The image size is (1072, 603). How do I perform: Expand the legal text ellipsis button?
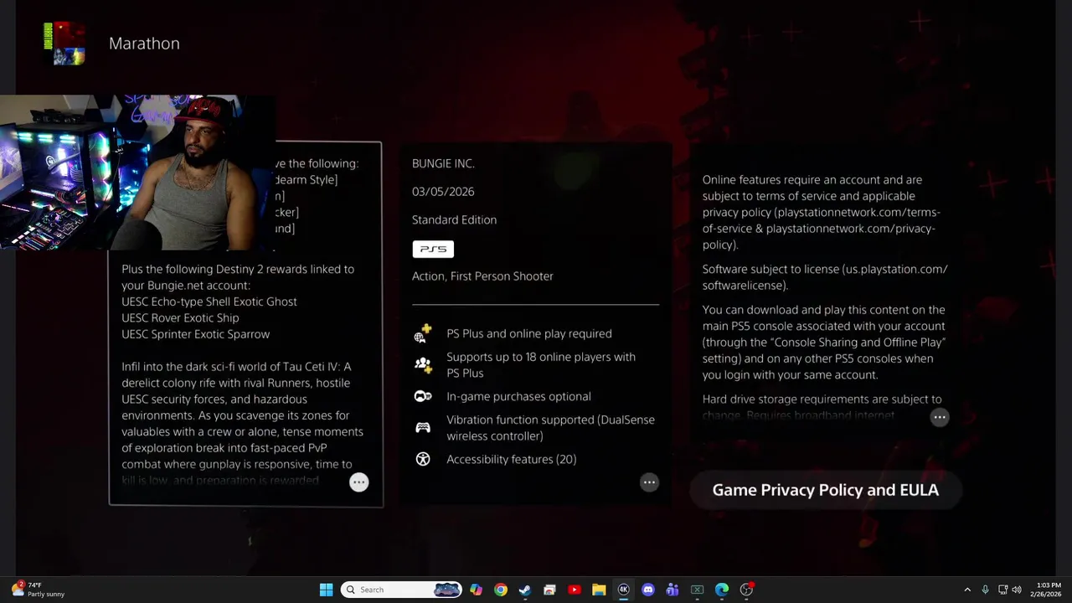940,417
